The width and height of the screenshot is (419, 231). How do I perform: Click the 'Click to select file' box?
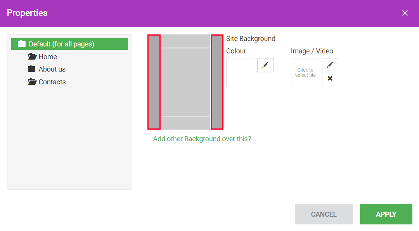(305, 72)
